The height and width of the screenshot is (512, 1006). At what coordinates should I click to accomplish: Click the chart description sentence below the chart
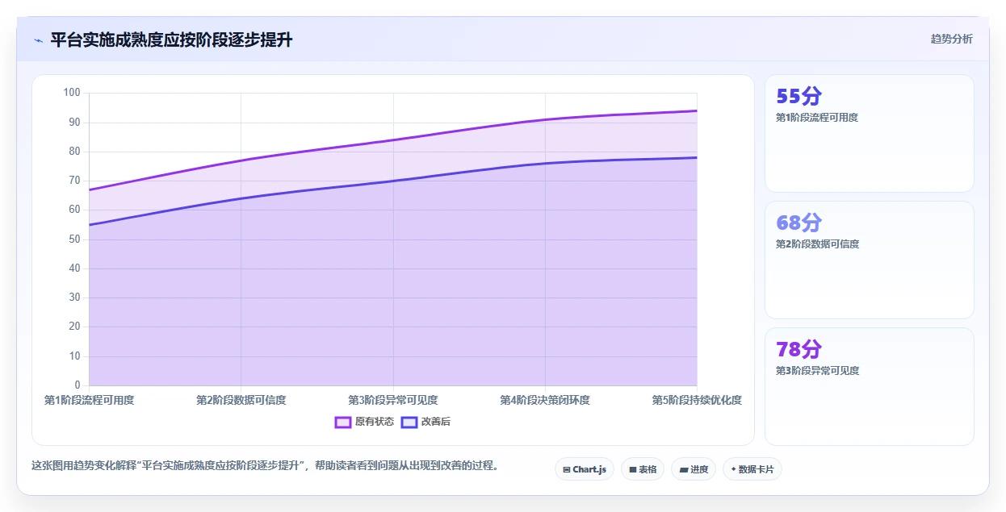pos(265,465)
